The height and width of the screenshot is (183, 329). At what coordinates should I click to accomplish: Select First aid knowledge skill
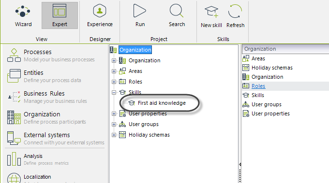(x=162, y=103)
